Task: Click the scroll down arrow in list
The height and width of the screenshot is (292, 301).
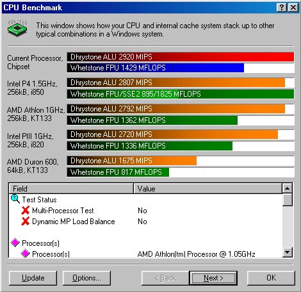Action: pyautogui.click(x=287, y=252)
